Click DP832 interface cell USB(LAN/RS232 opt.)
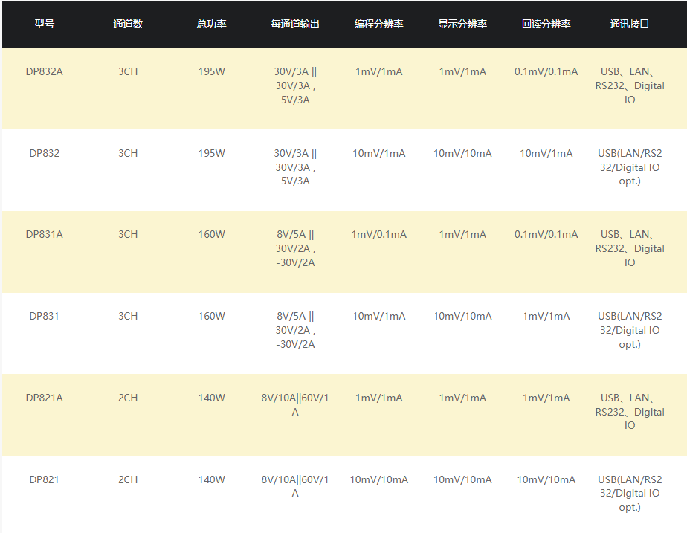Screen dimensions: 687x533 (x=630, y=167)
